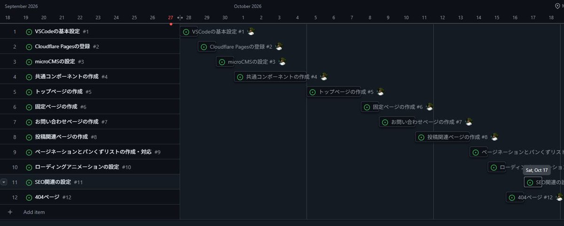564x226 pixels.
Task: Open the microCMSの設定 title in the table
Action: click(x=55, y=61)
